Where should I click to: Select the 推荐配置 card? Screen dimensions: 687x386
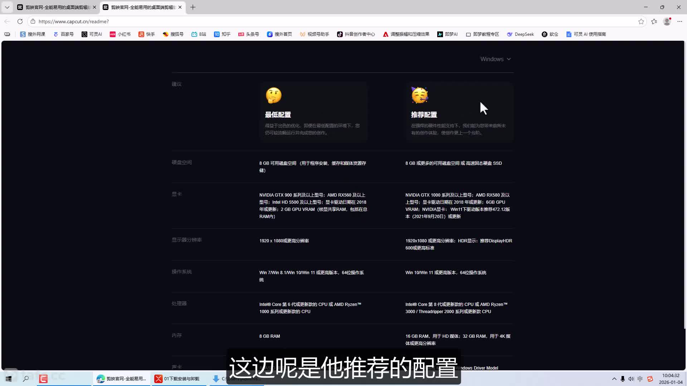(459, 112)
